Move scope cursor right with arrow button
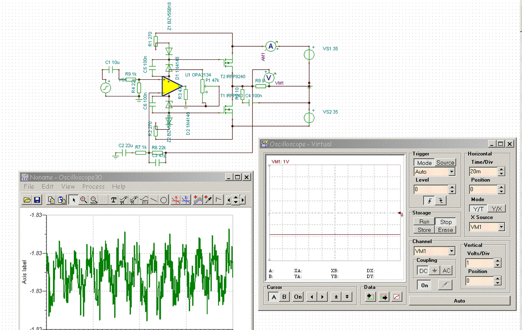The image size is (522, 330). click(x=323, y=297)
